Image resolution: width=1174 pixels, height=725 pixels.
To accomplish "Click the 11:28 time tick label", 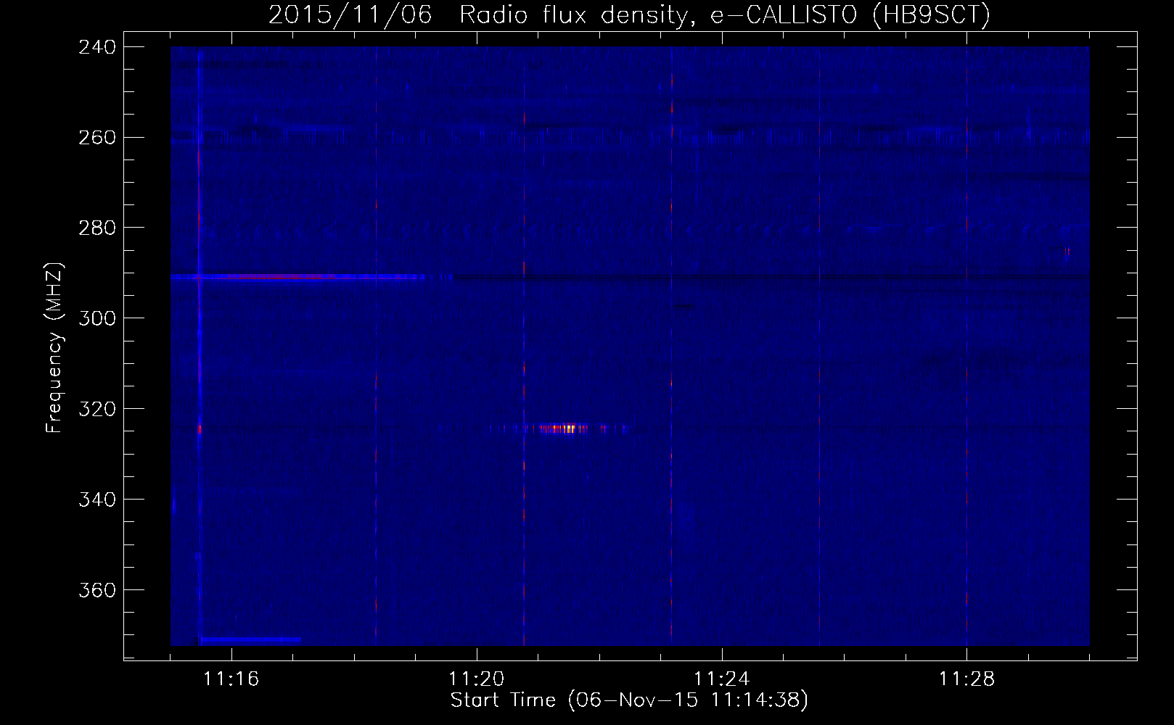I will (x=966, y=679).
